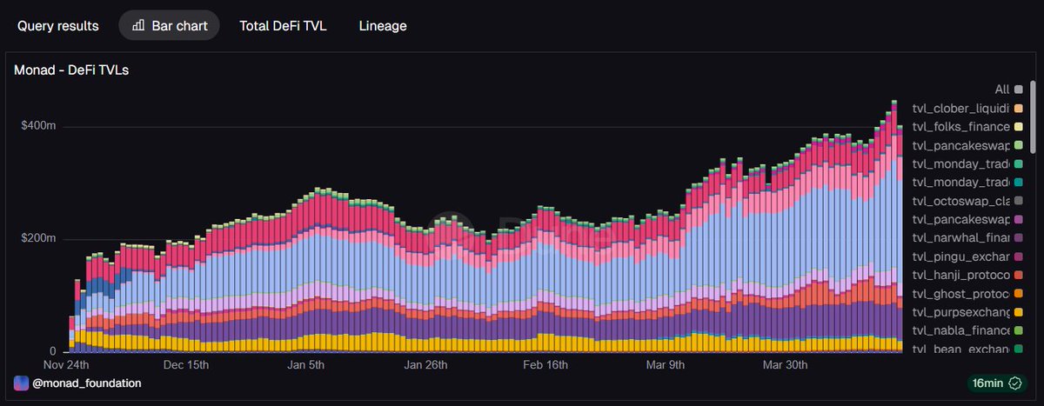The height and width of the screenshot is (406, 1044).
Task: Click the Mar 30th x-axis label
Action: (785, 363)
